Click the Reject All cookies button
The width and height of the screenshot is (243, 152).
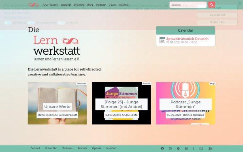217,22
